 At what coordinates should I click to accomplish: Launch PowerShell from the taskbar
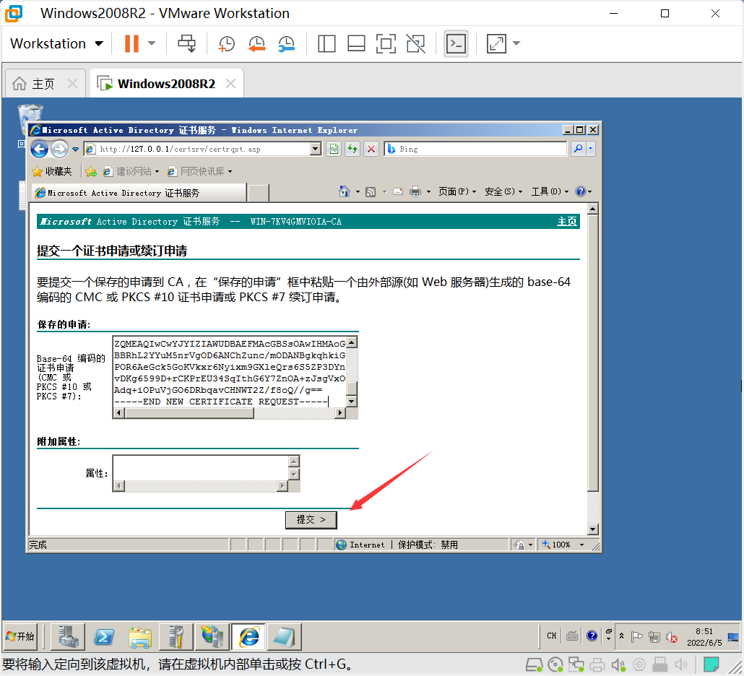[x=104, y=636]
